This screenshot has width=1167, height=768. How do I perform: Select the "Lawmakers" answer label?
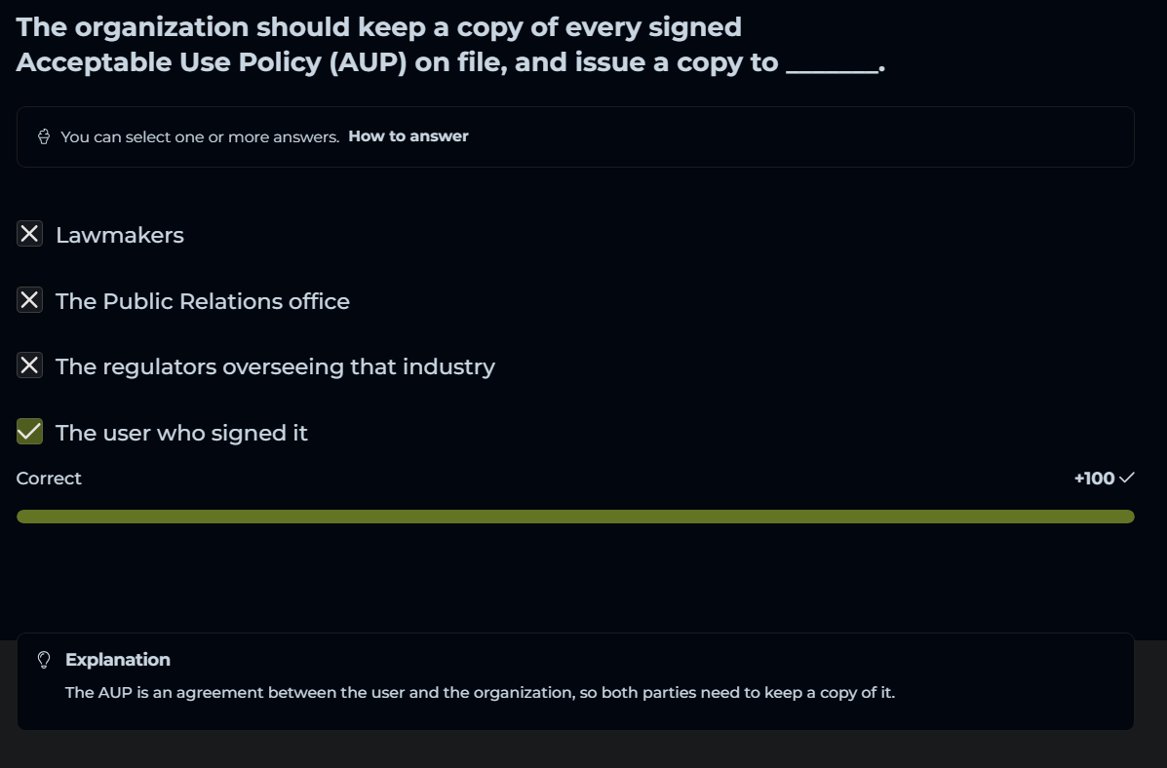tap(120, 236)
